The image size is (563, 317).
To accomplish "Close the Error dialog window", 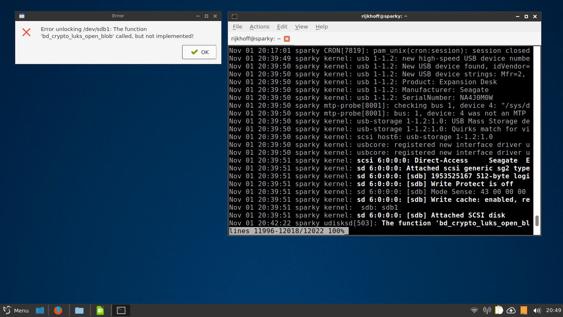I will pyautogui.click(x=215, y=16).
